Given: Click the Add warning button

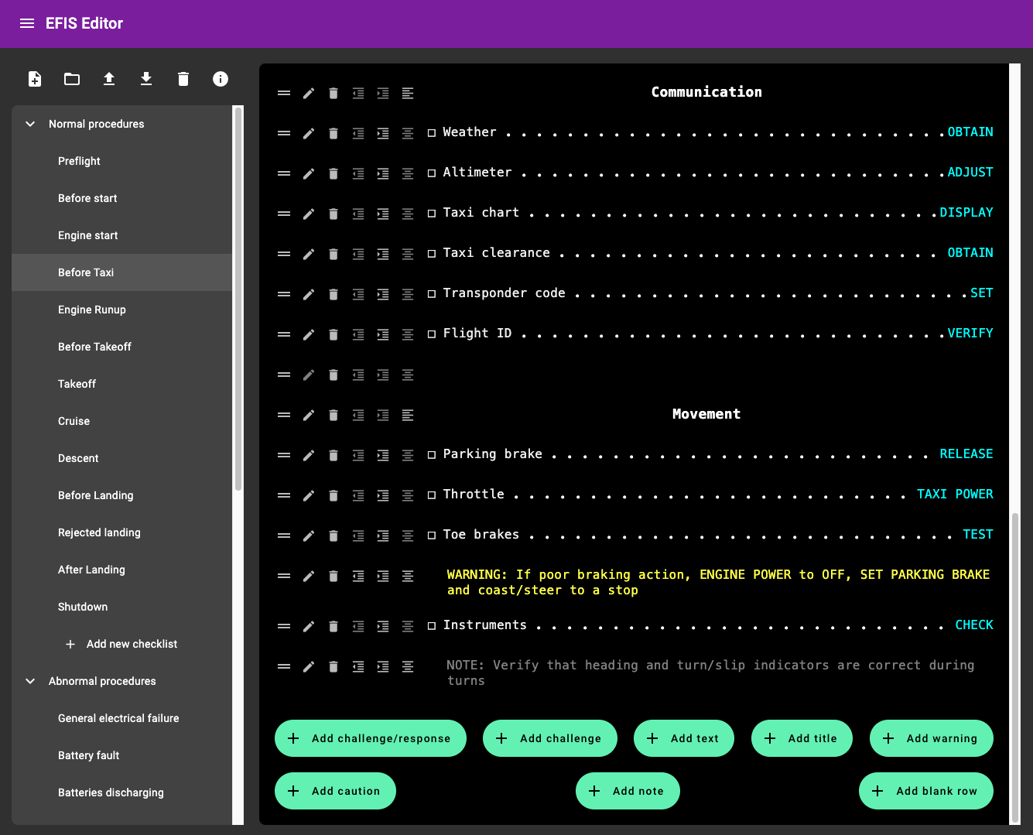Looking at the screenshot, I should coord(932,738).
